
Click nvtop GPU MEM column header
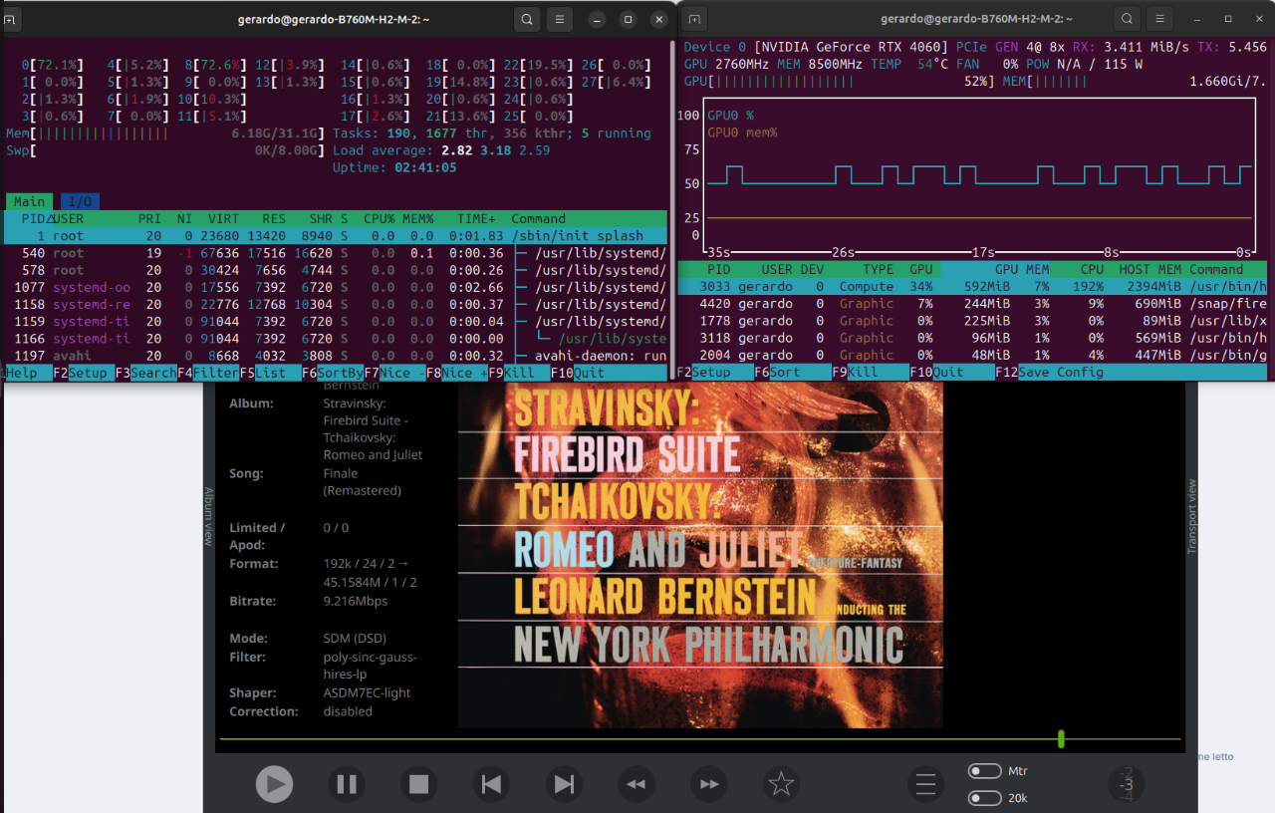1022,269
